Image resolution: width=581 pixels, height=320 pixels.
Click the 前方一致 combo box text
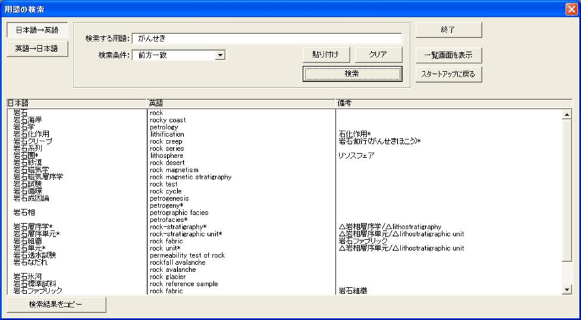click(173, 55)
